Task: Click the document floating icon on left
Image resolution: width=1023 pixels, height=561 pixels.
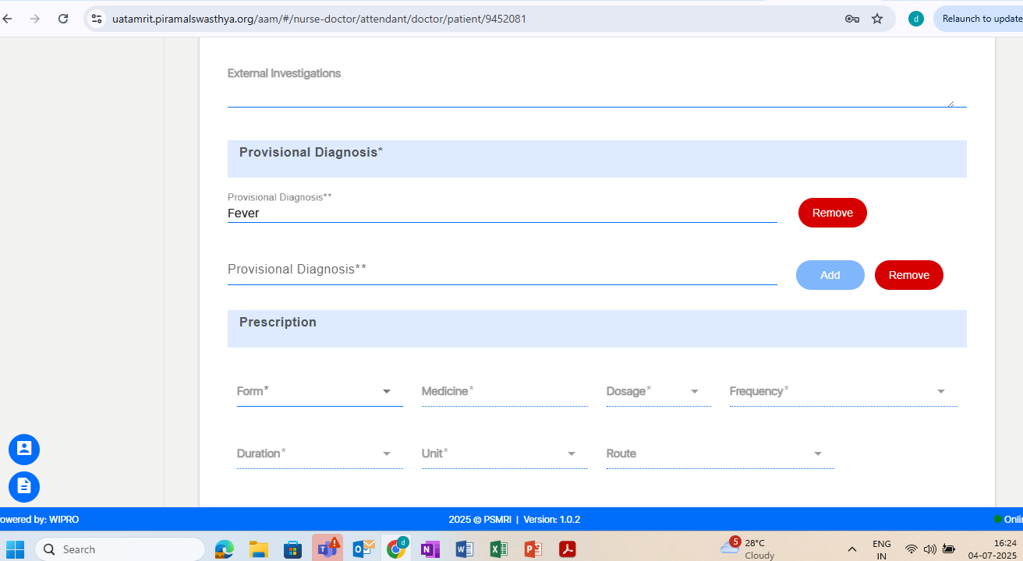Action: (x=24, y=487)
